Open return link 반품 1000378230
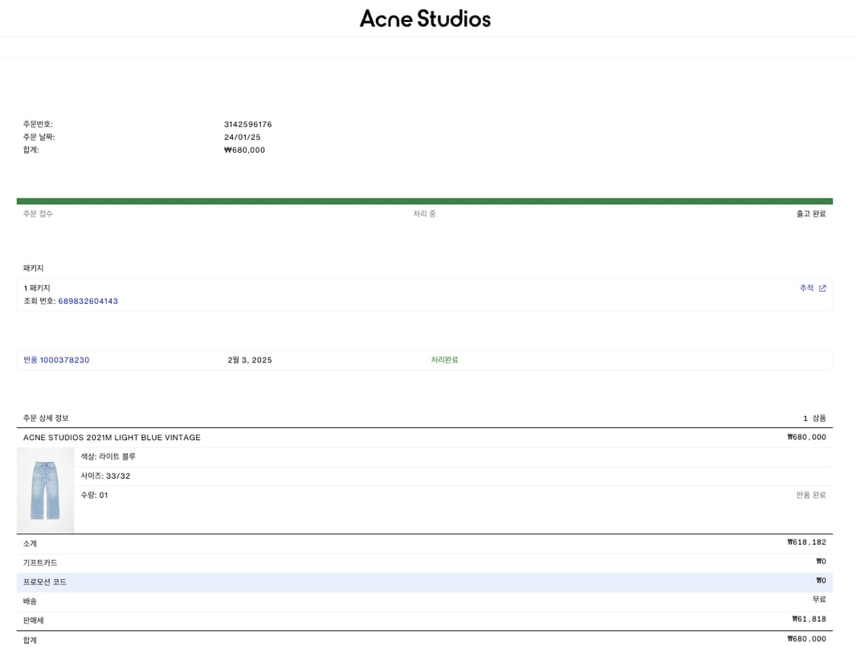This screenshot has width=856, height=662. point(56,360)
